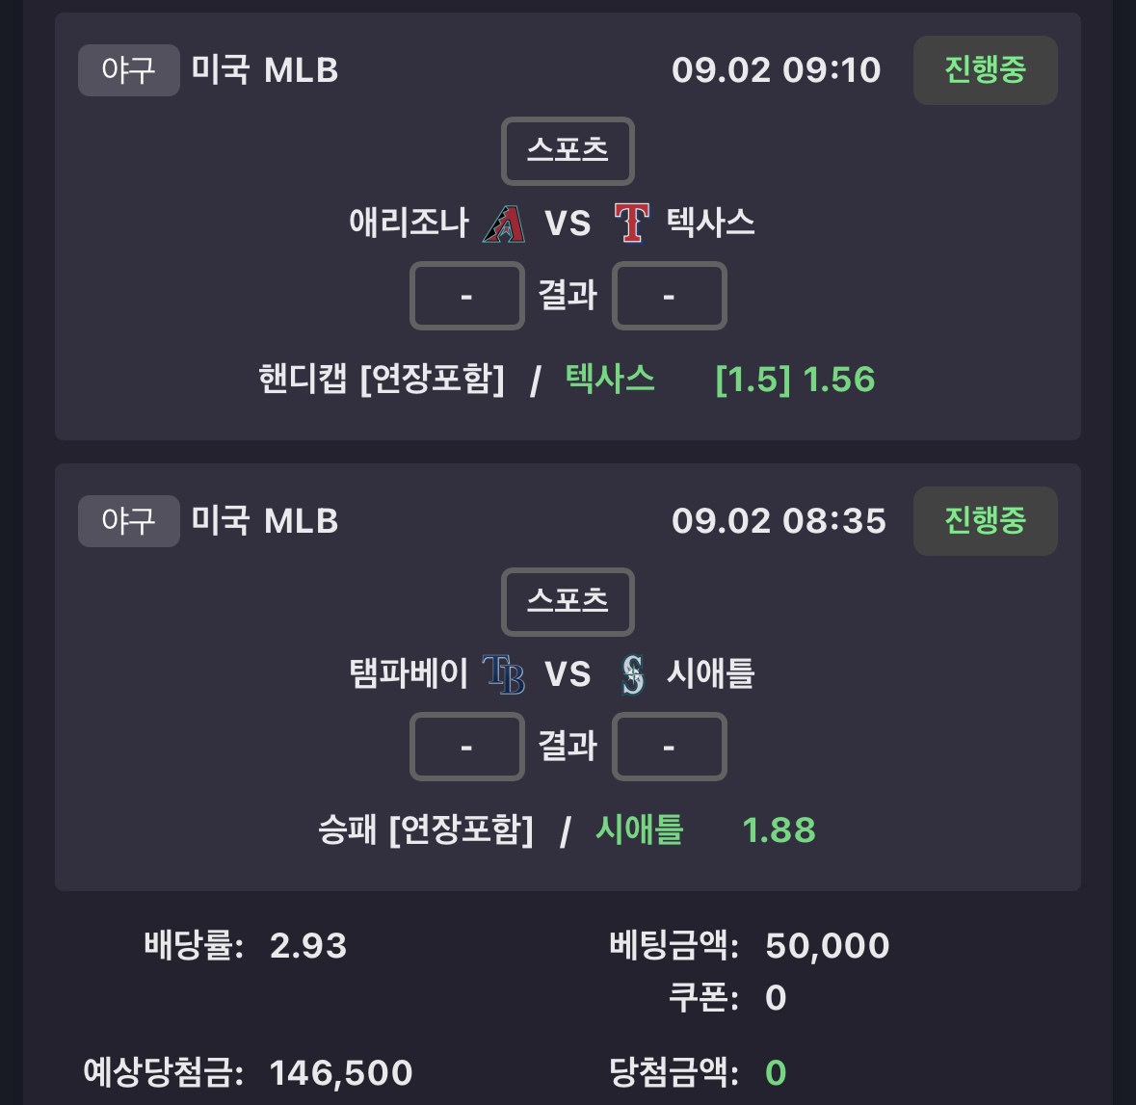1136x1105 pixels.
Task: Select the 스포츠 label above 애리조나 vs 텍사스
Action: [x=568, y=150]
